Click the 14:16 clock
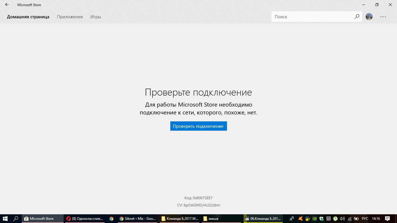This screenshot has width=397, height=223. click(376, 218)
